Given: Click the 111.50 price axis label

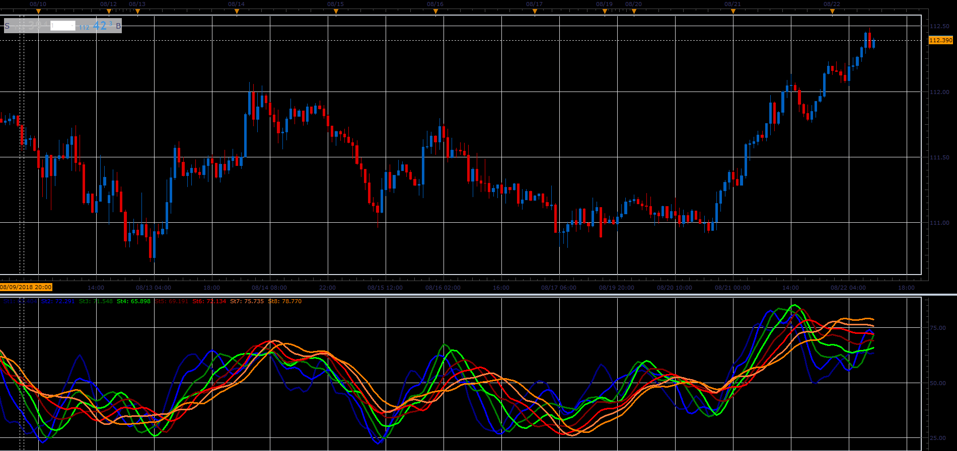Looking at the screenshot, I should click(x=939, y=157).
